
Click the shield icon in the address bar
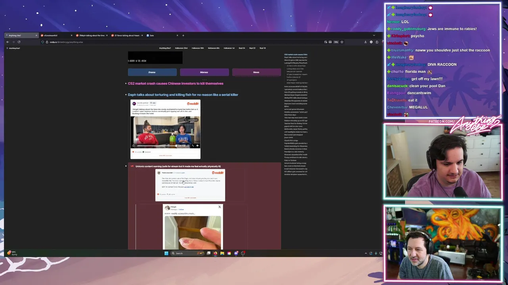tap(43, 42)
